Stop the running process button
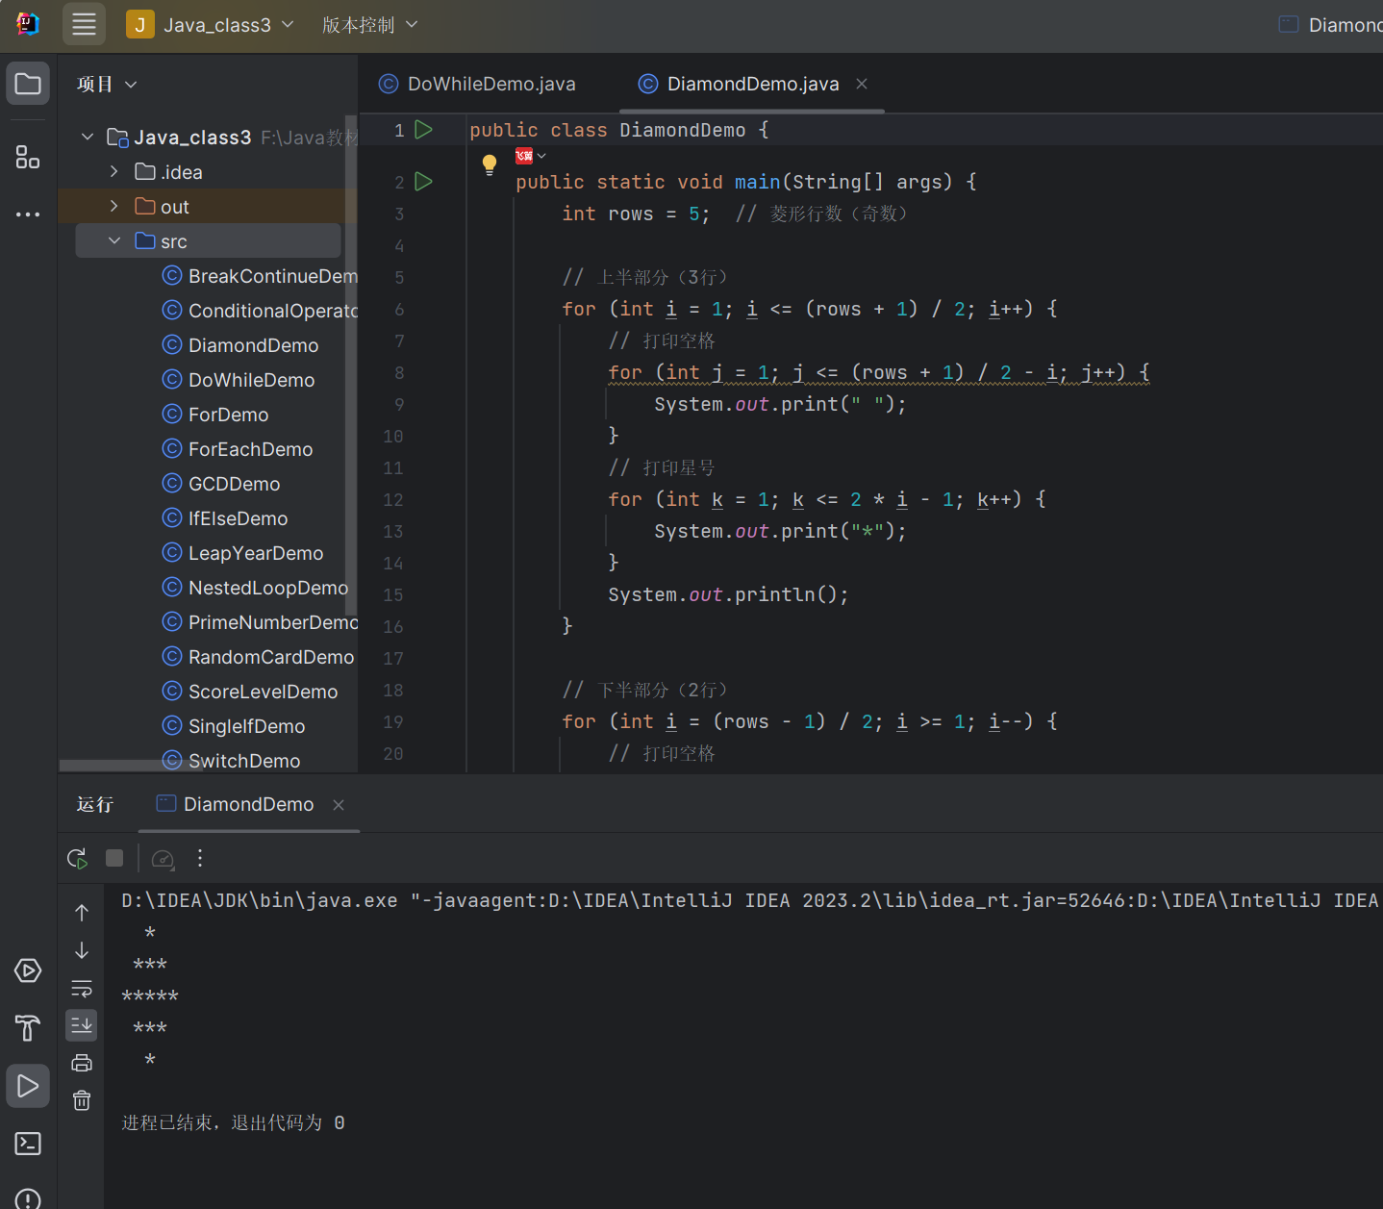 click(x=114, y=858)
